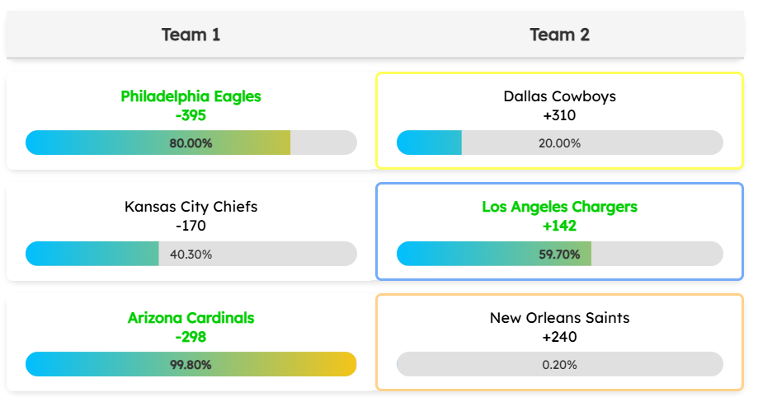Click the Saints 0.20% progress bar
Screen dimensions: 758x397
point(559,364)
